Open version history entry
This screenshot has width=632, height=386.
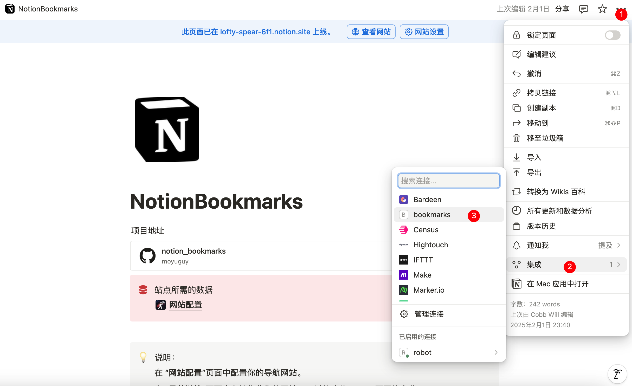coord(566,226)
